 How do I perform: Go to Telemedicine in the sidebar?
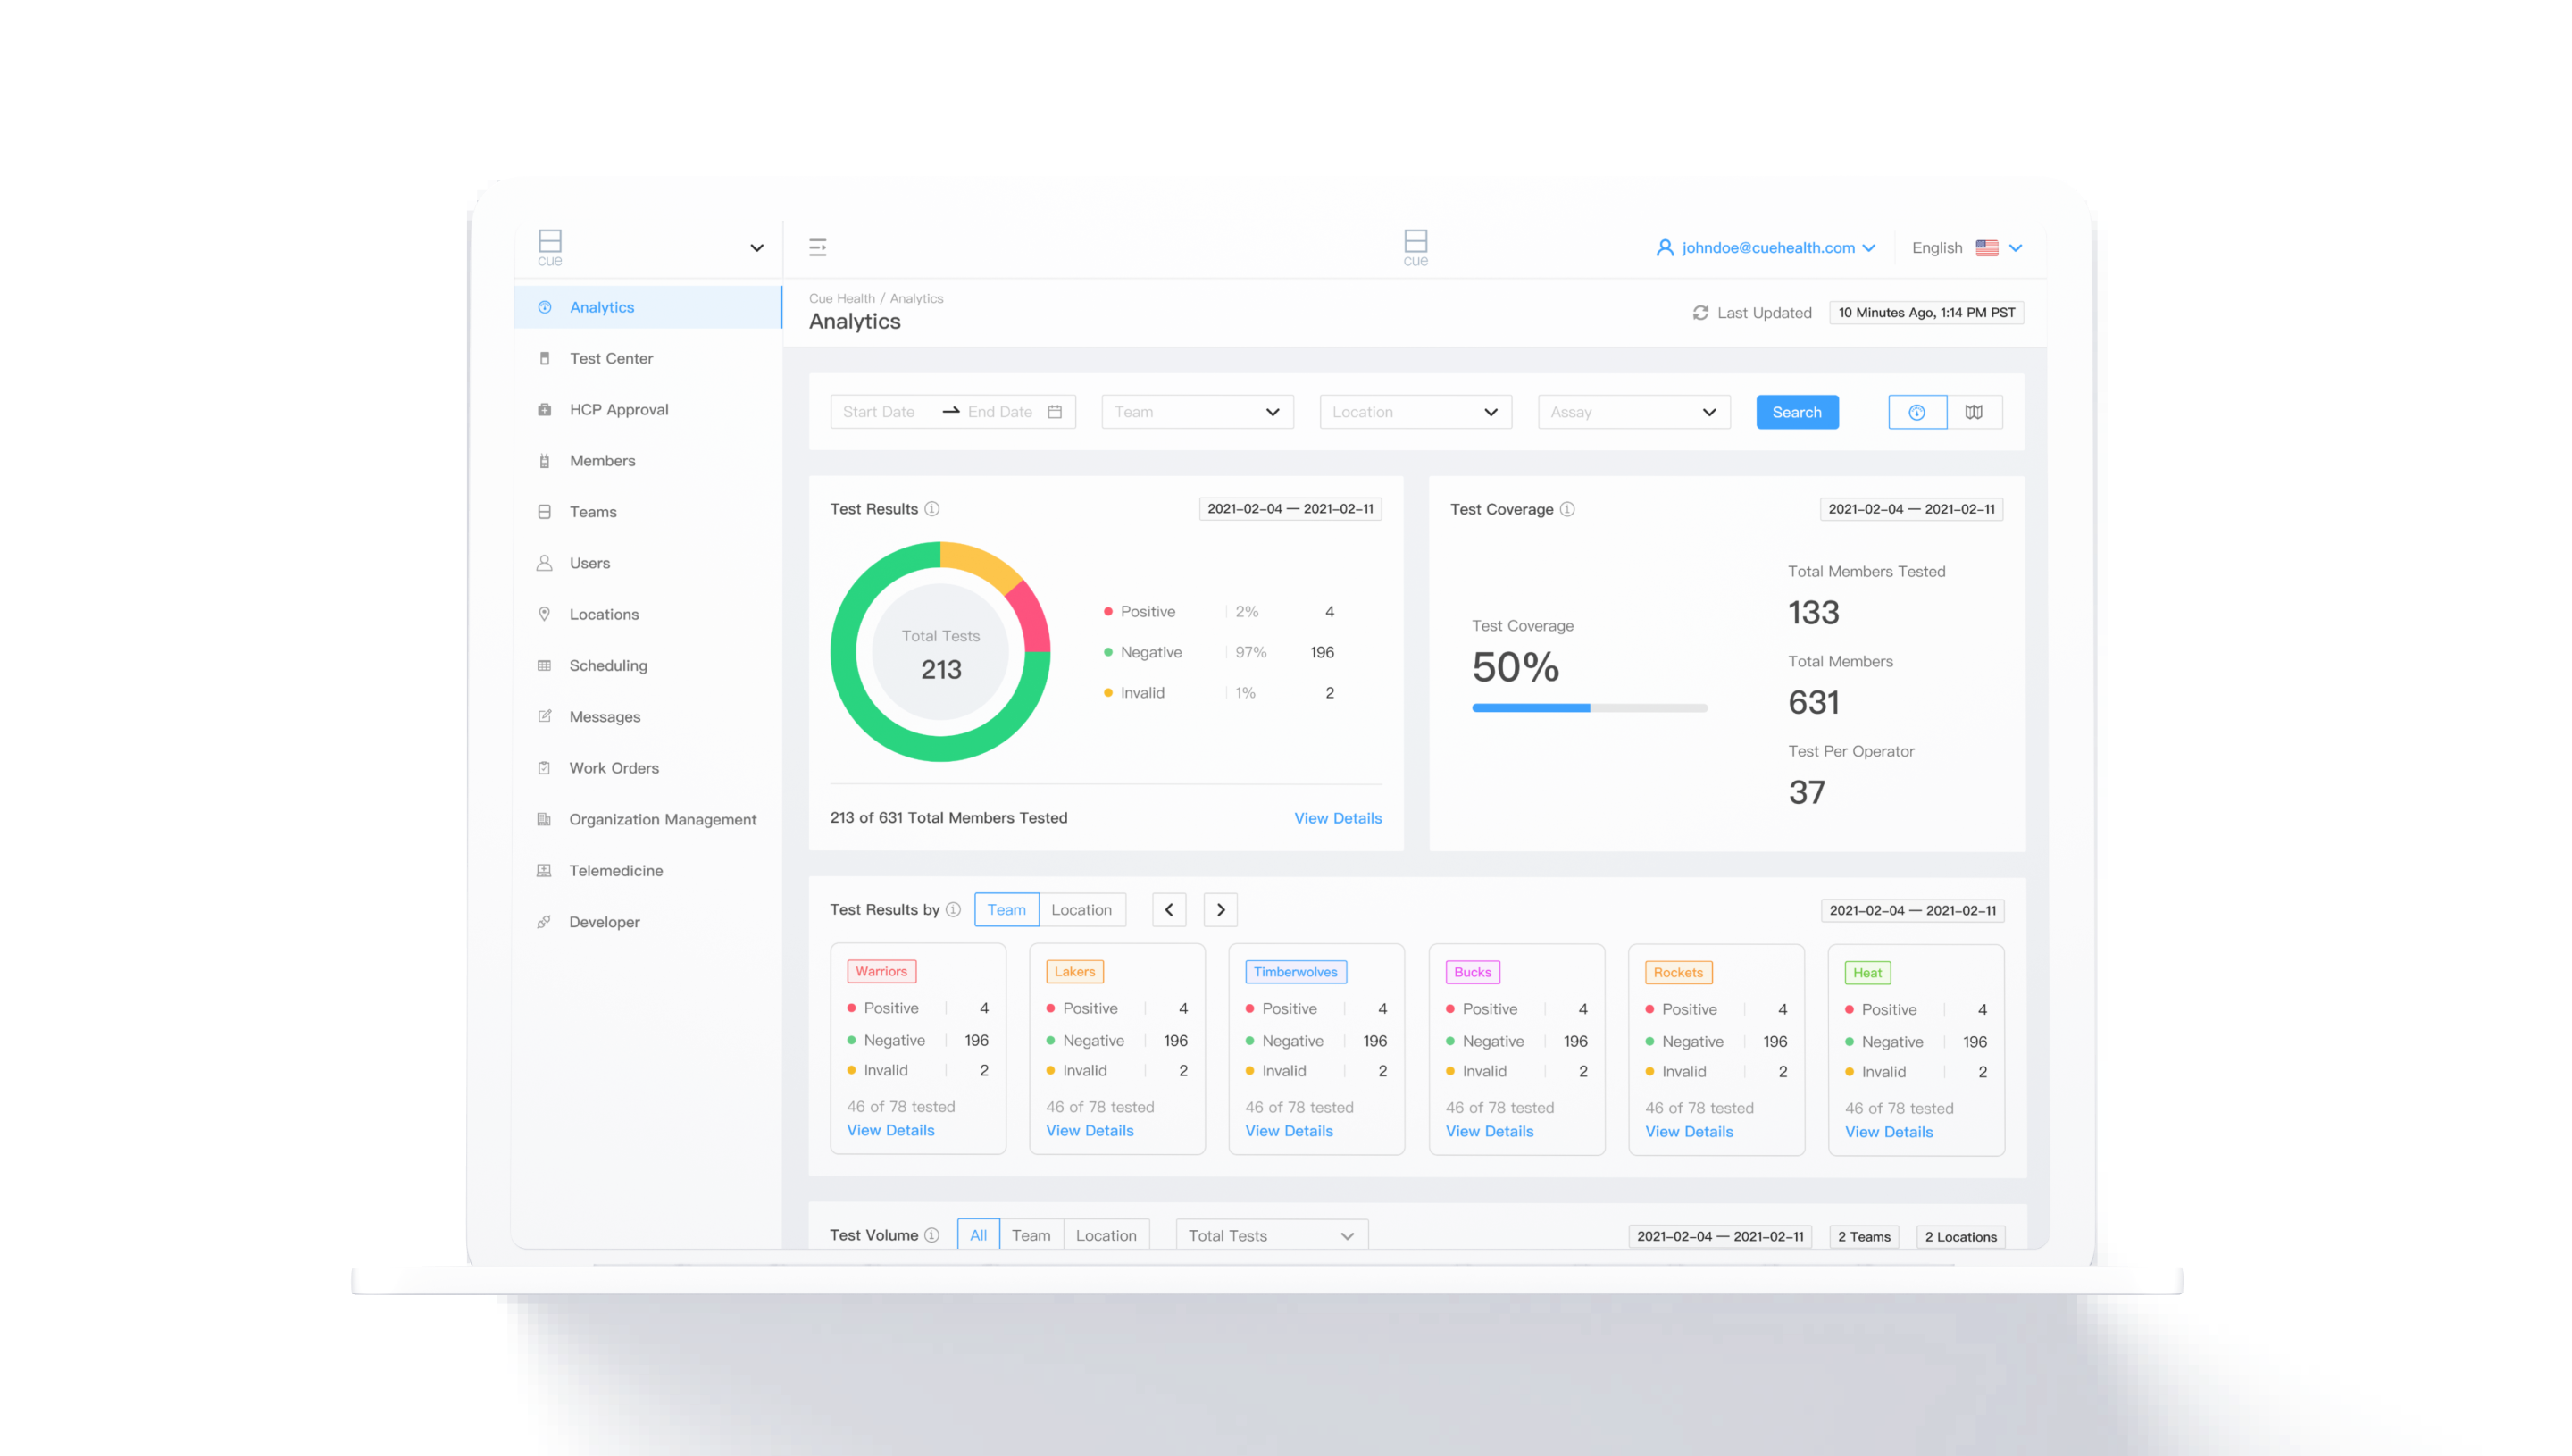tap(615, 871)
